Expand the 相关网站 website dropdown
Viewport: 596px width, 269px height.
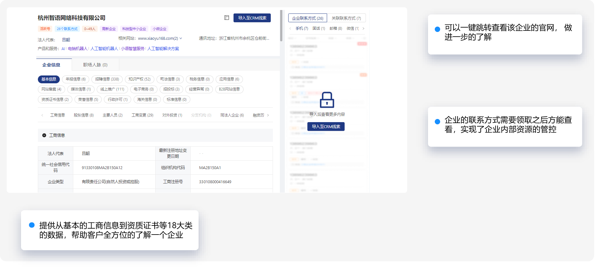click(181, 39)
